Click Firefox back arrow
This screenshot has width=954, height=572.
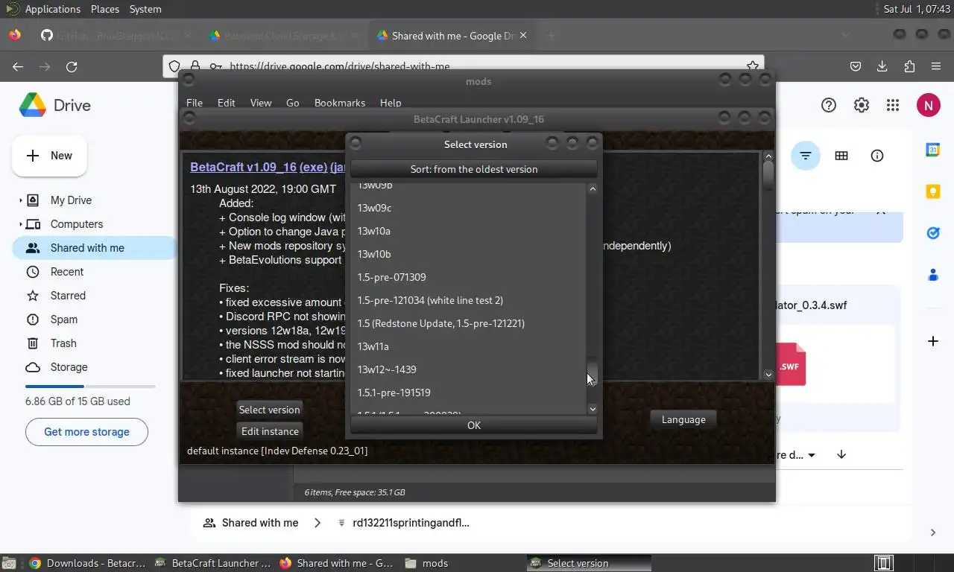point(18,66)
